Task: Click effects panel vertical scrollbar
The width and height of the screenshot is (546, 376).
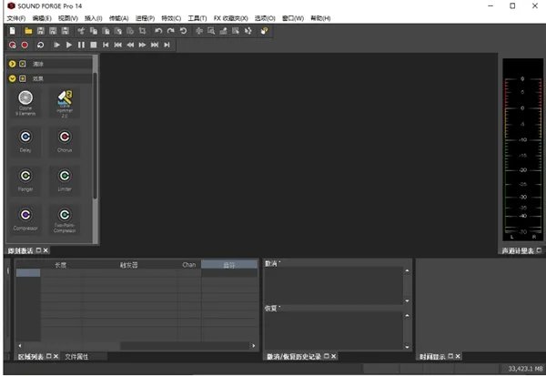Action: (x=95, y=136)
